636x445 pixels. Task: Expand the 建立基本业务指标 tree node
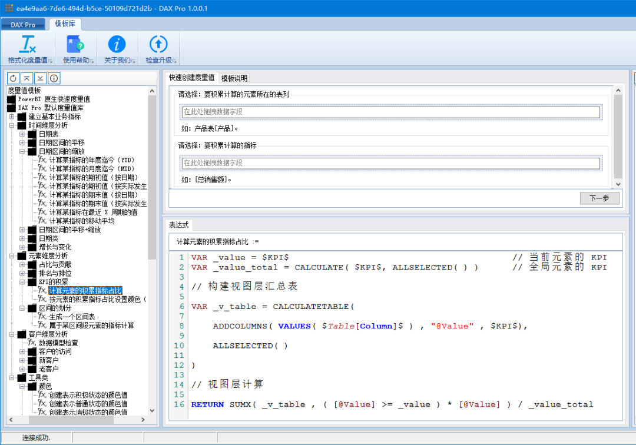pyautogui.click(x=12, y=117)
